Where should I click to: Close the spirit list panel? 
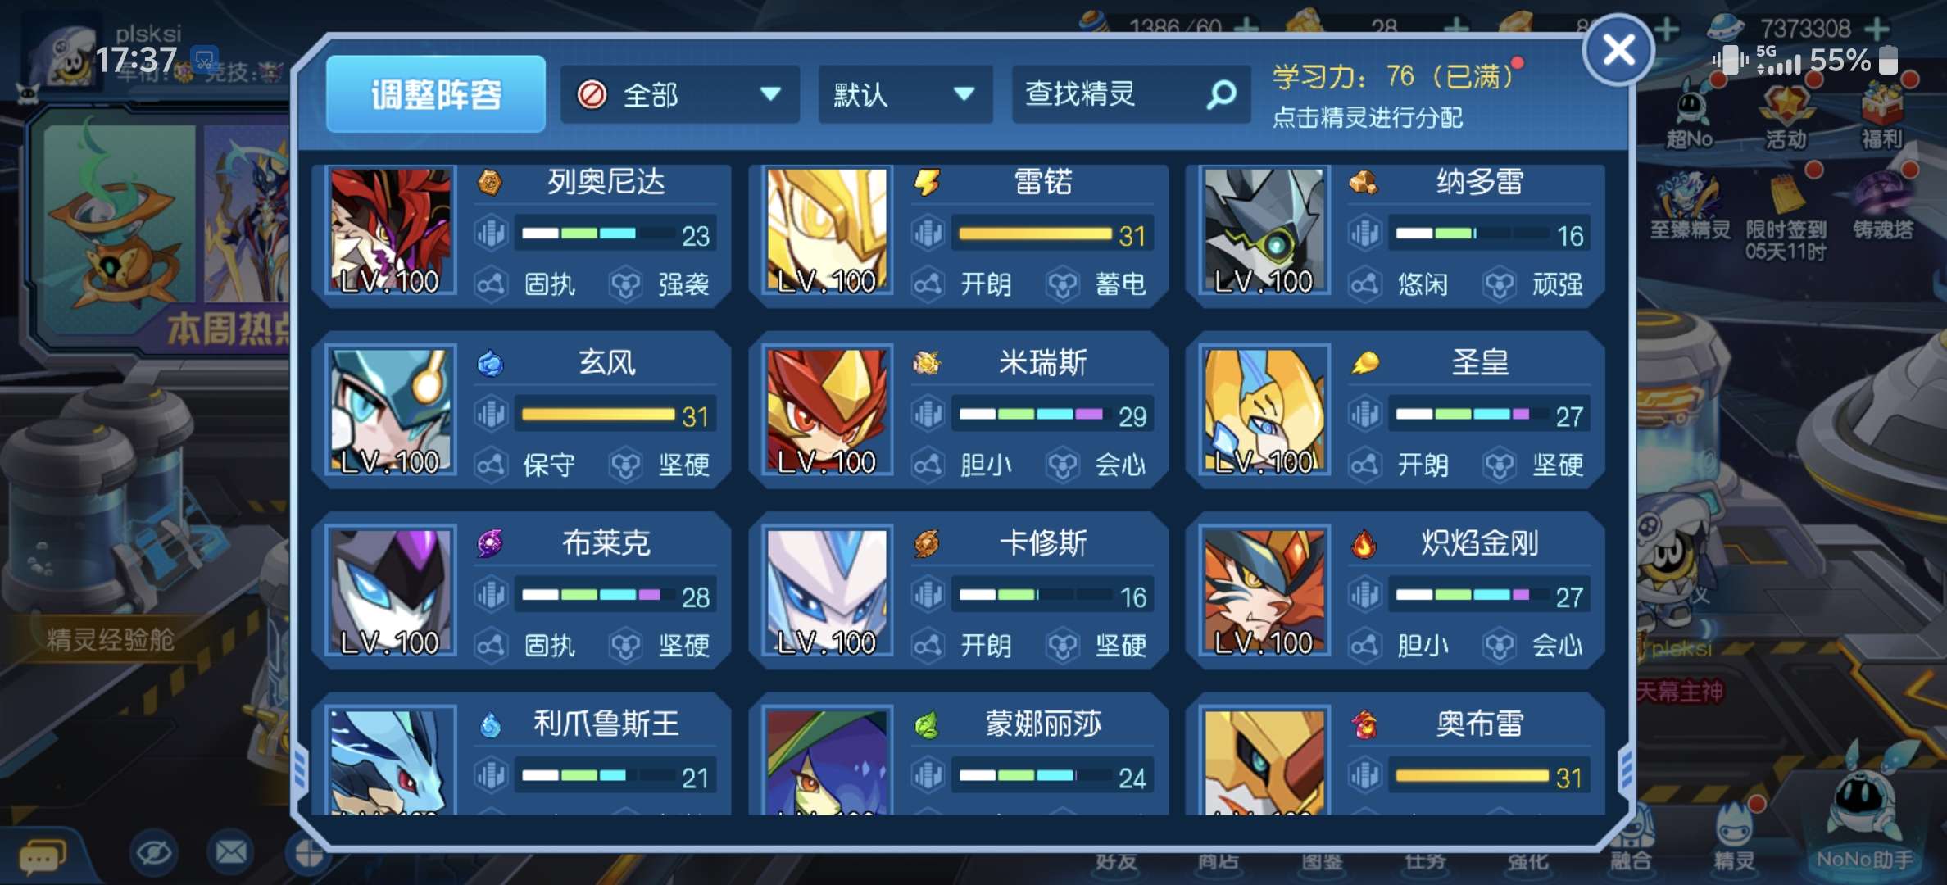pos(1618,51)
